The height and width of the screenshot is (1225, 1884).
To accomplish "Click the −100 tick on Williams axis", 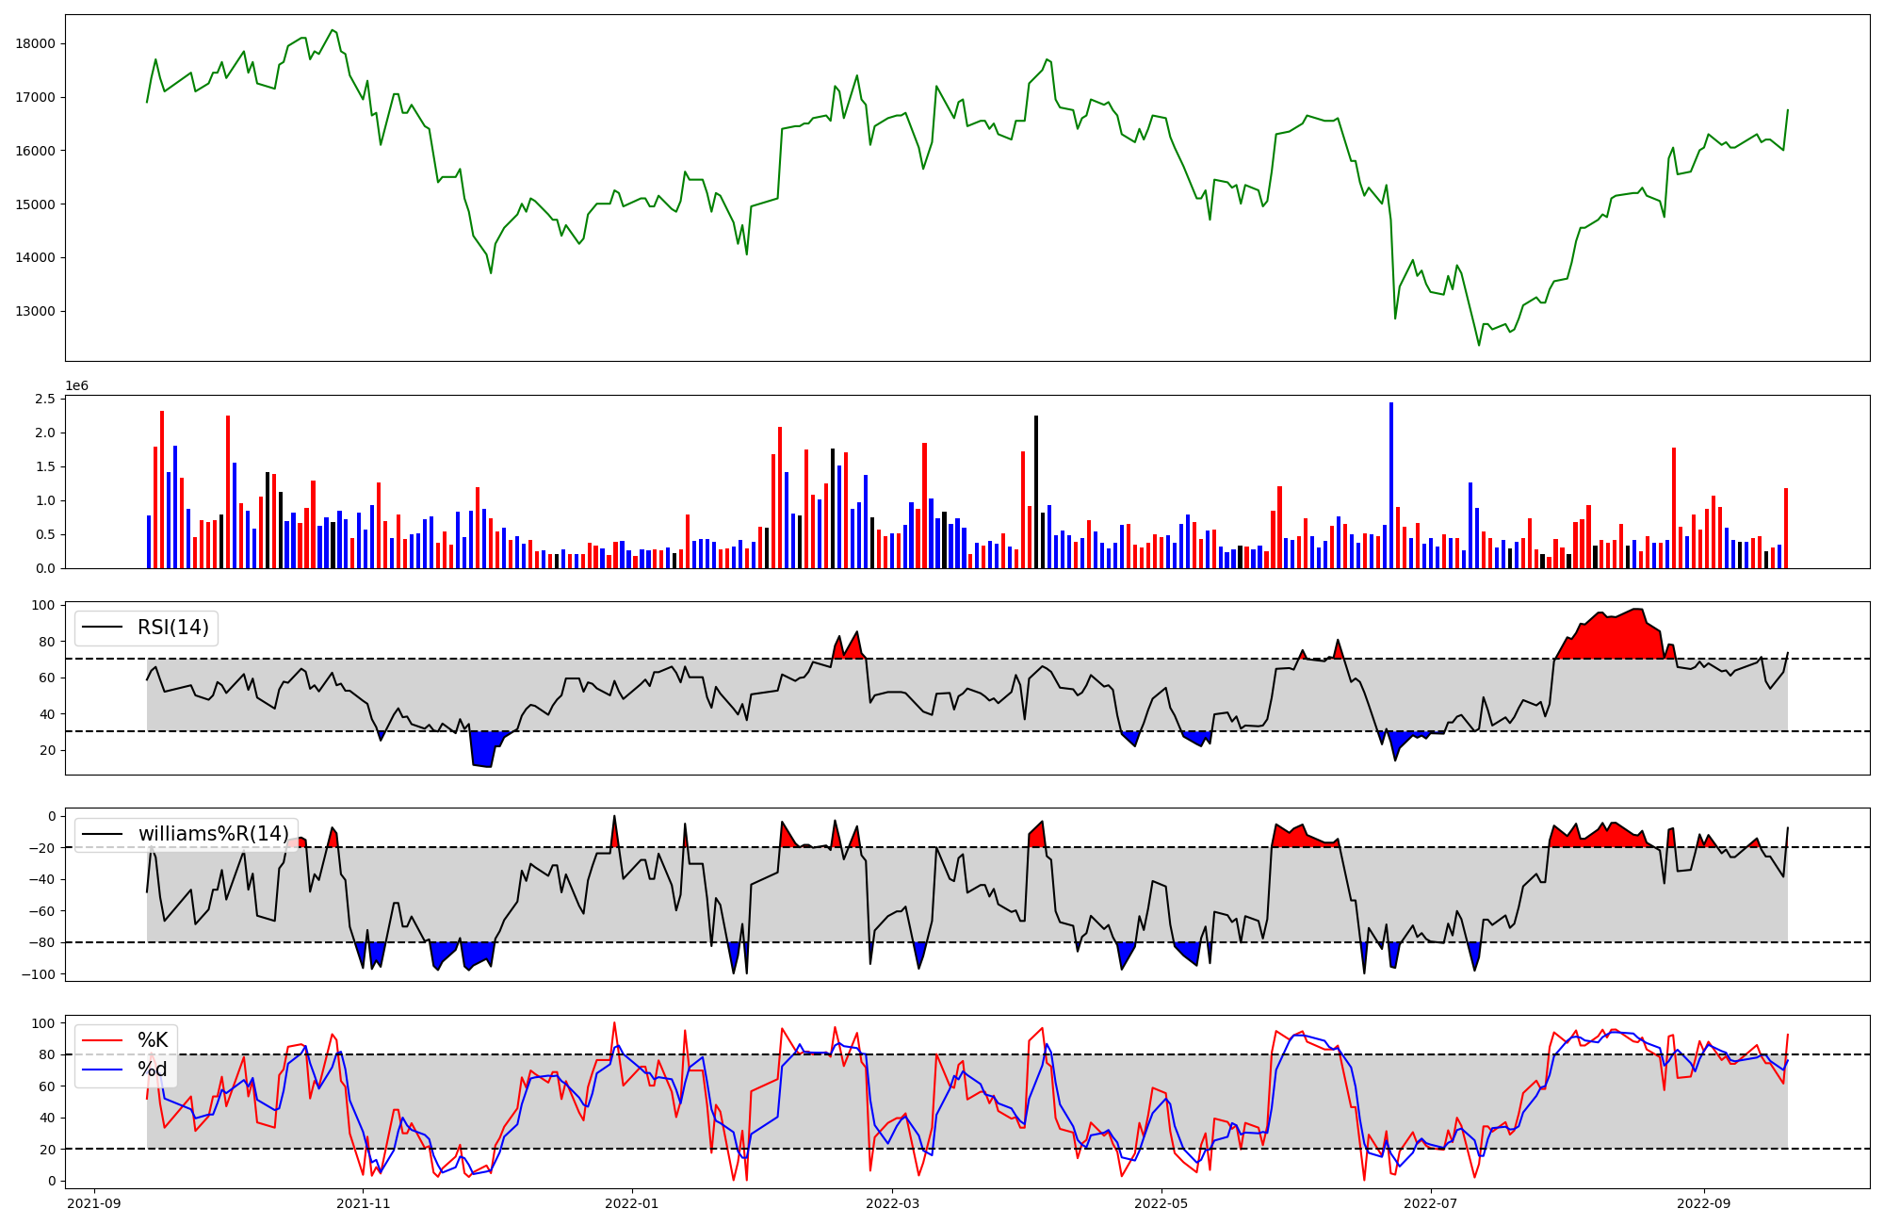I will 38,973.
